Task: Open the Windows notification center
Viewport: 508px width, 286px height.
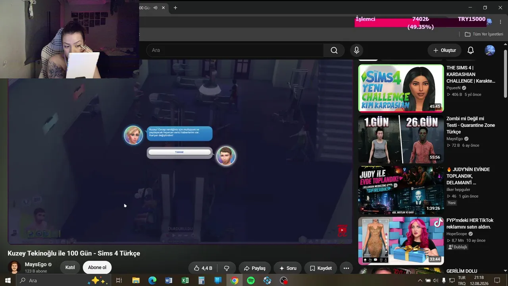Action: [497, 280]
